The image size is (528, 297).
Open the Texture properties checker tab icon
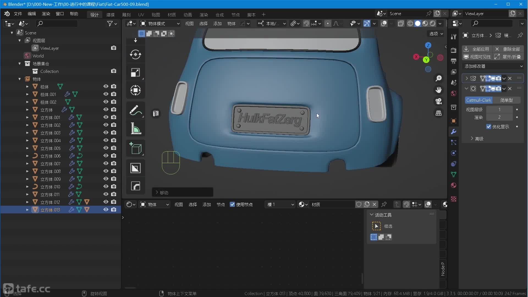pyautogui.click(x=454, y=199)
